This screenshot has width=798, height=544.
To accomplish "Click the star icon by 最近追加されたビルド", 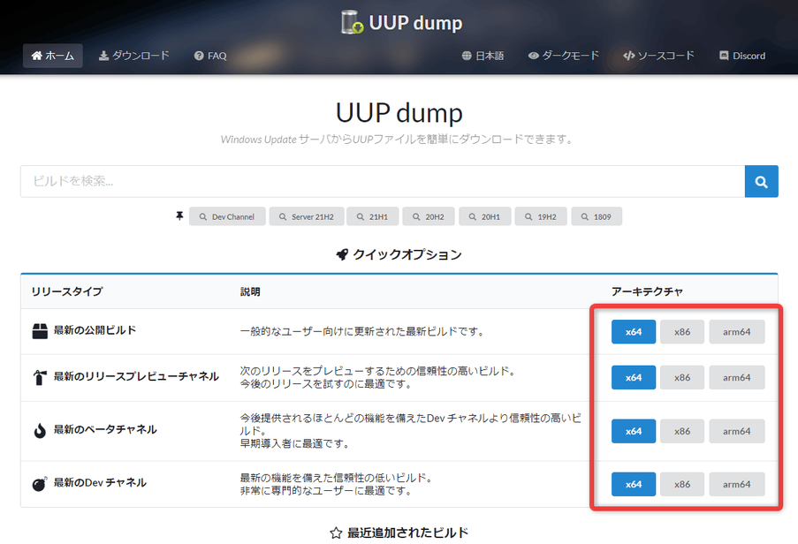I will tap(336, 533).
